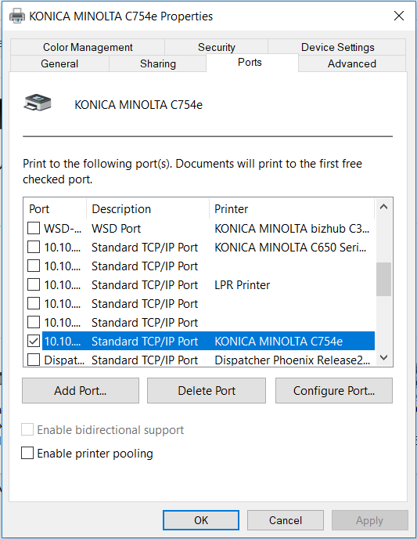The image size is (417, 539).
Task: Click the Add Port button
Action: pos(81,390)
